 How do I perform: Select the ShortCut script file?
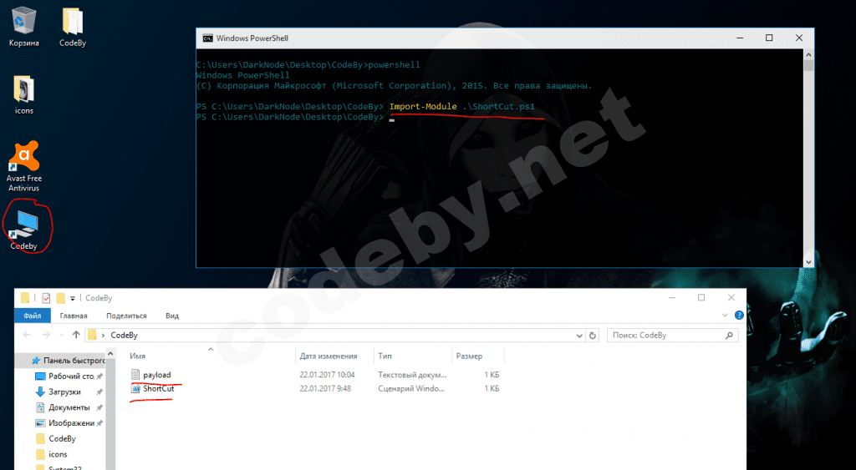click(158, 388)
